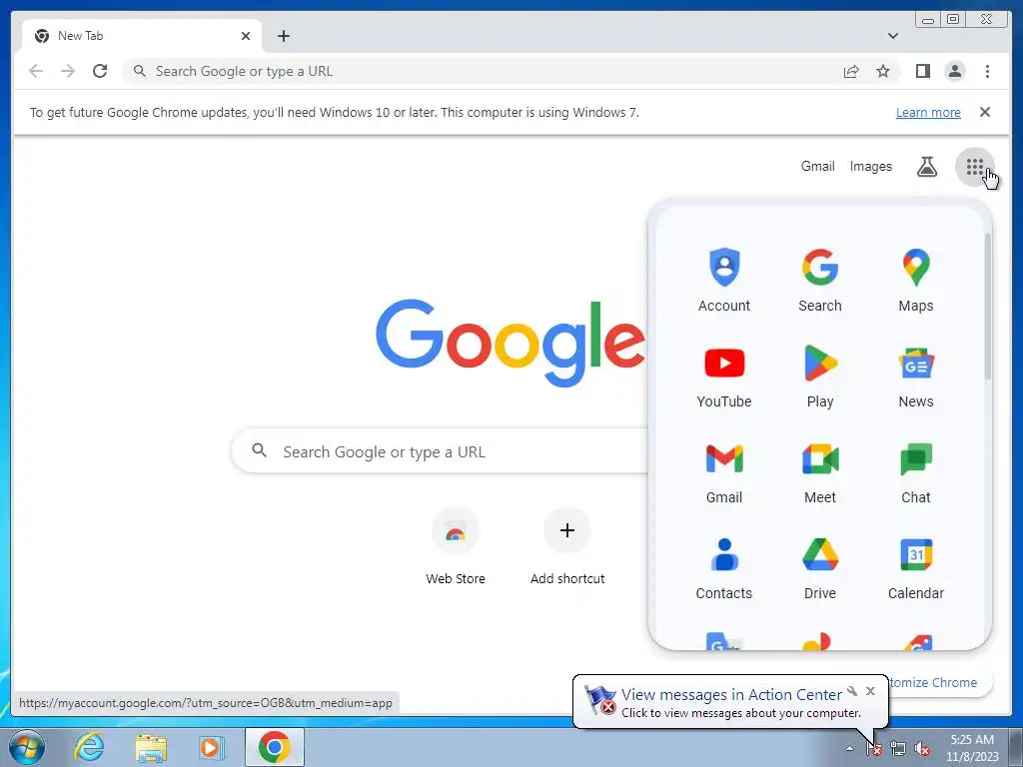Screen dimensions: 1023x767
Task: Open Contacts from apps grid
Action: coord(724,567)
